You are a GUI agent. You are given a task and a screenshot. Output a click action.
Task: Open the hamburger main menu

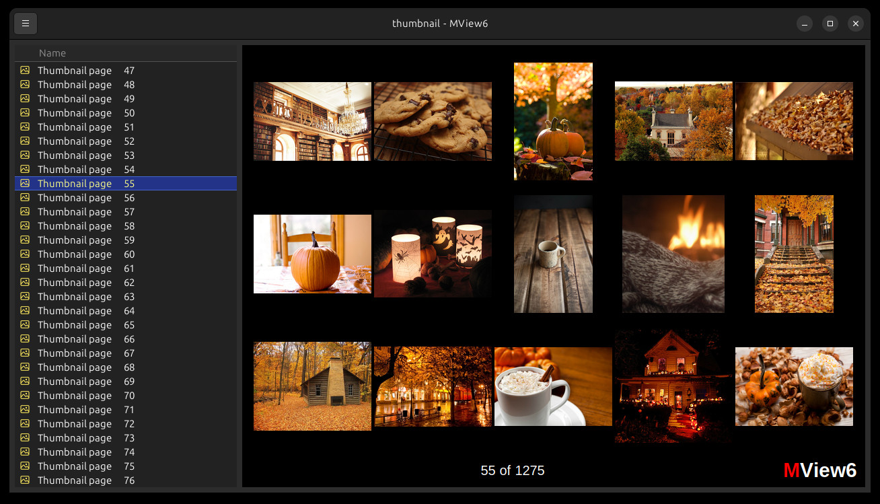coord(26,24)
